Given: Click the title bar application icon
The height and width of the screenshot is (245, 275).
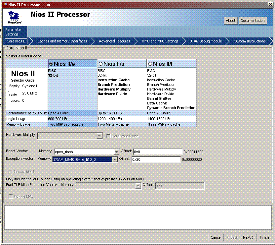Looking at the screenshot, I should point(5,5).
